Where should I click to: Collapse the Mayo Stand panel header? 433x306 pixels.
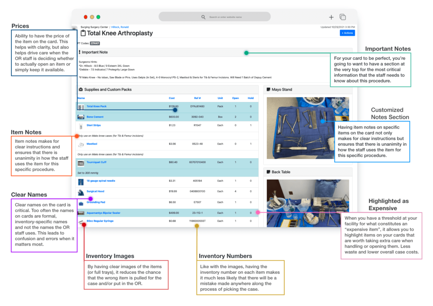pyautogui.click(x=282, y=90)
